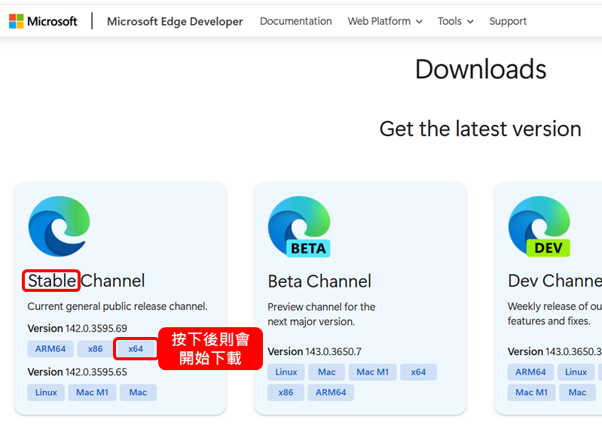Image resolution: width=602 pixels, height=425 pixels.
Task: Select the Beta Channel heading text
Action: pyautogui.click(x=319, y=281)
